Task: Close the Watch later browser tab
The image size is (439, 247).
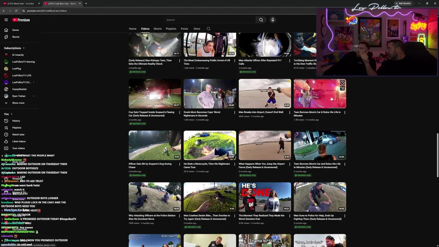Action: pyautogui.click(x=39, y=3)
